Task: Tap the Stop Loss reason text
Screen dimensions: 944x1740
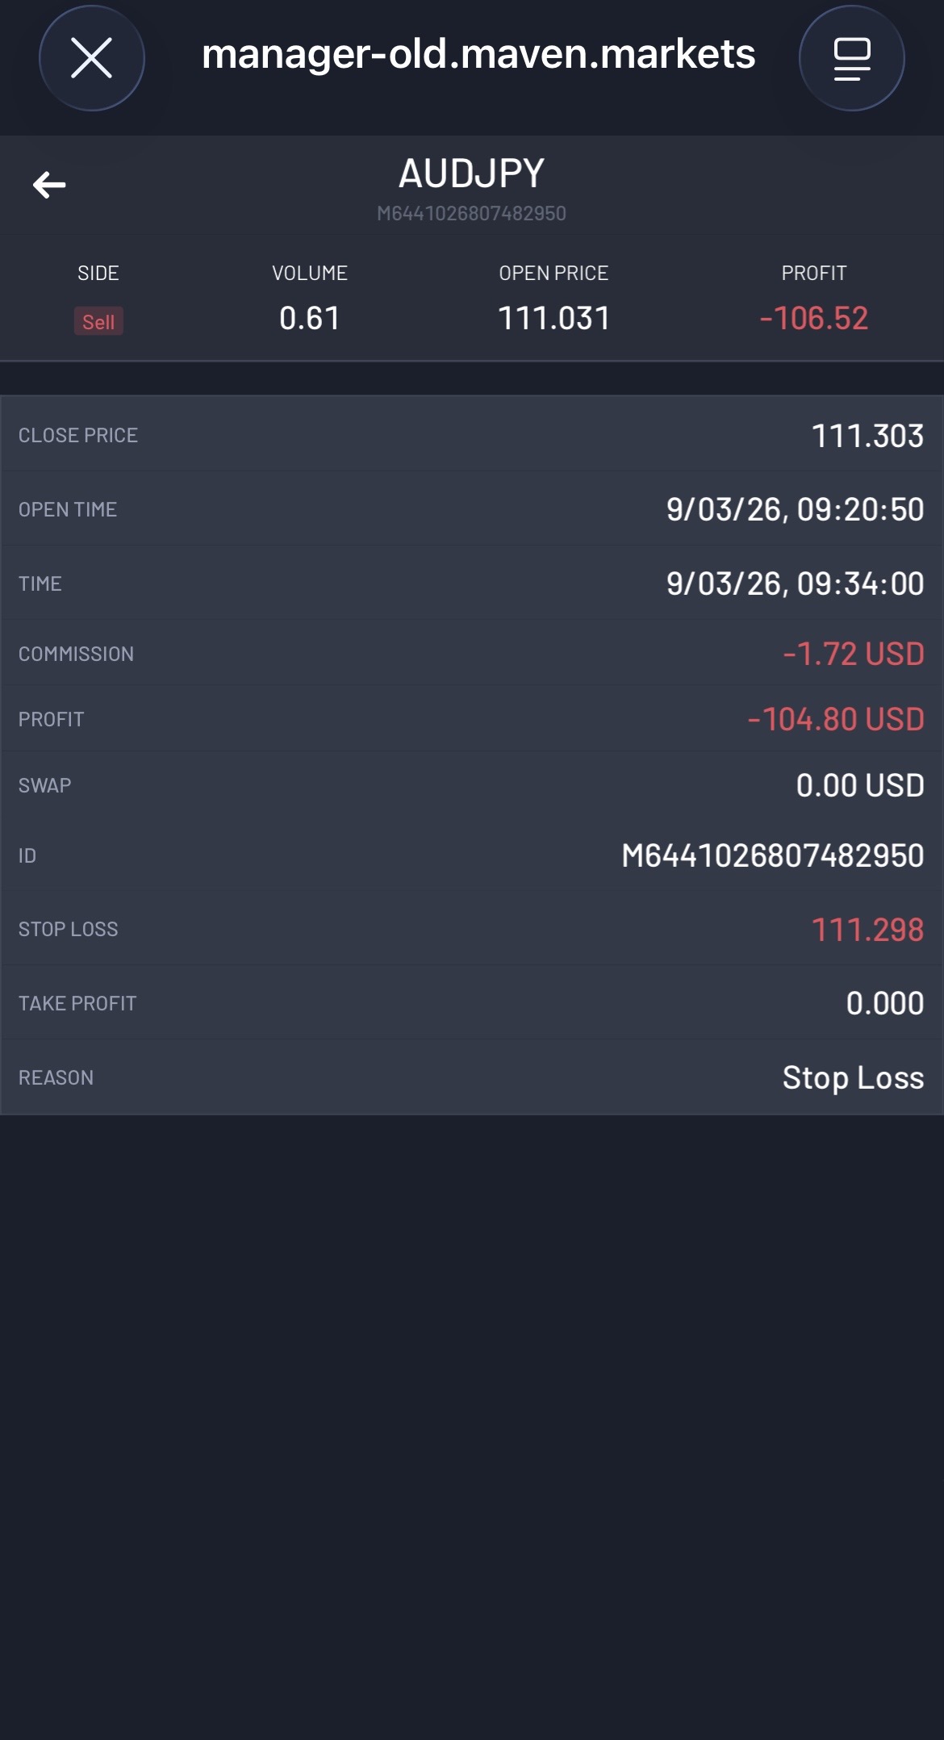Action: tap(853, 1077)
